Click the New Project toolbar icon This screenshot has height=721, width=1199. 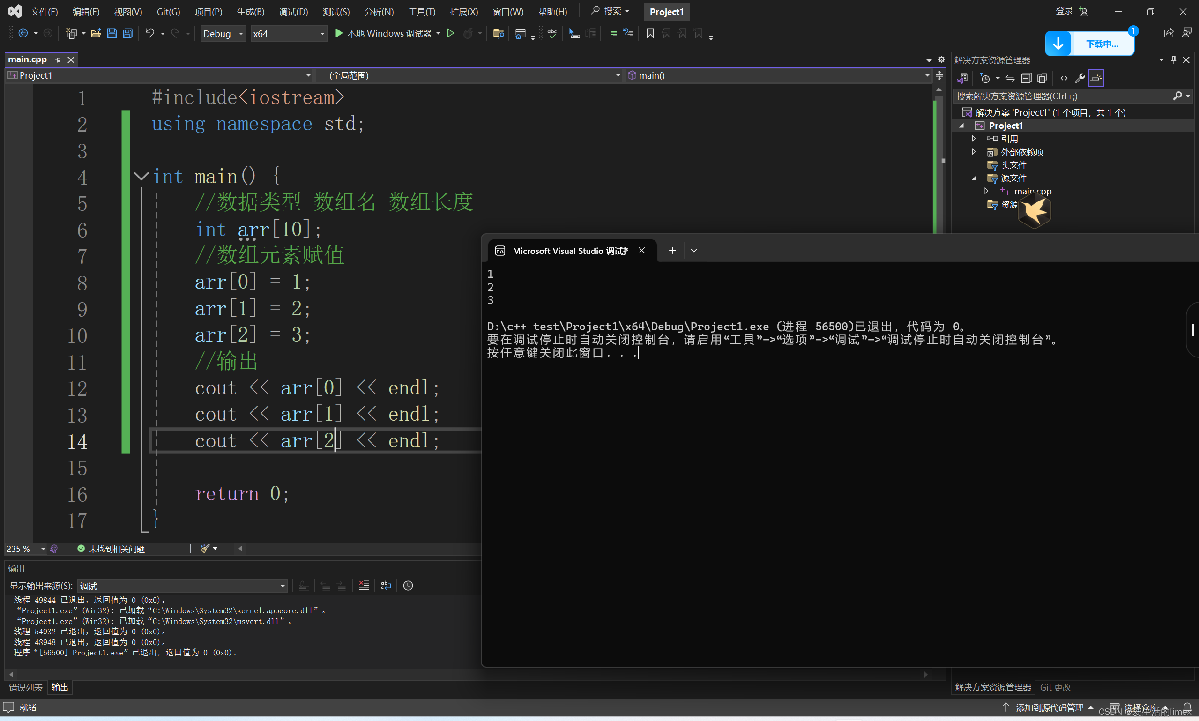[71, 34]
